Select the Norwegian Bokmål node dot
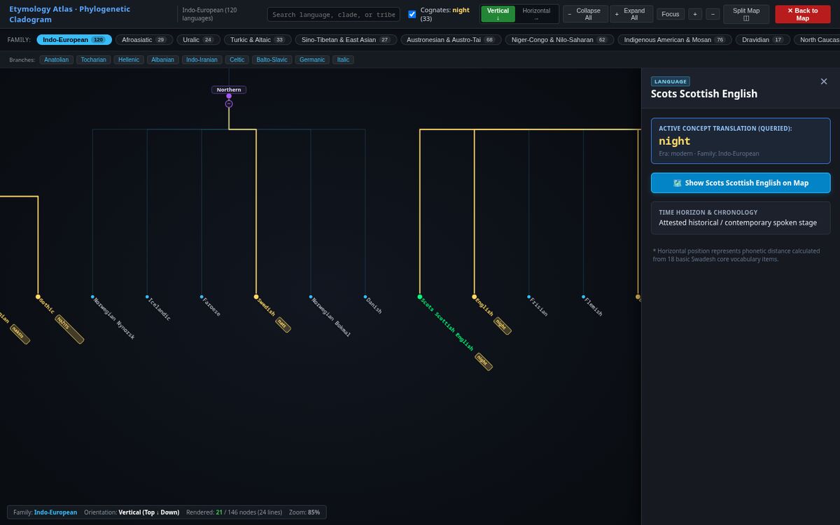This screenshot has width=840, height=525. [311, 297]
